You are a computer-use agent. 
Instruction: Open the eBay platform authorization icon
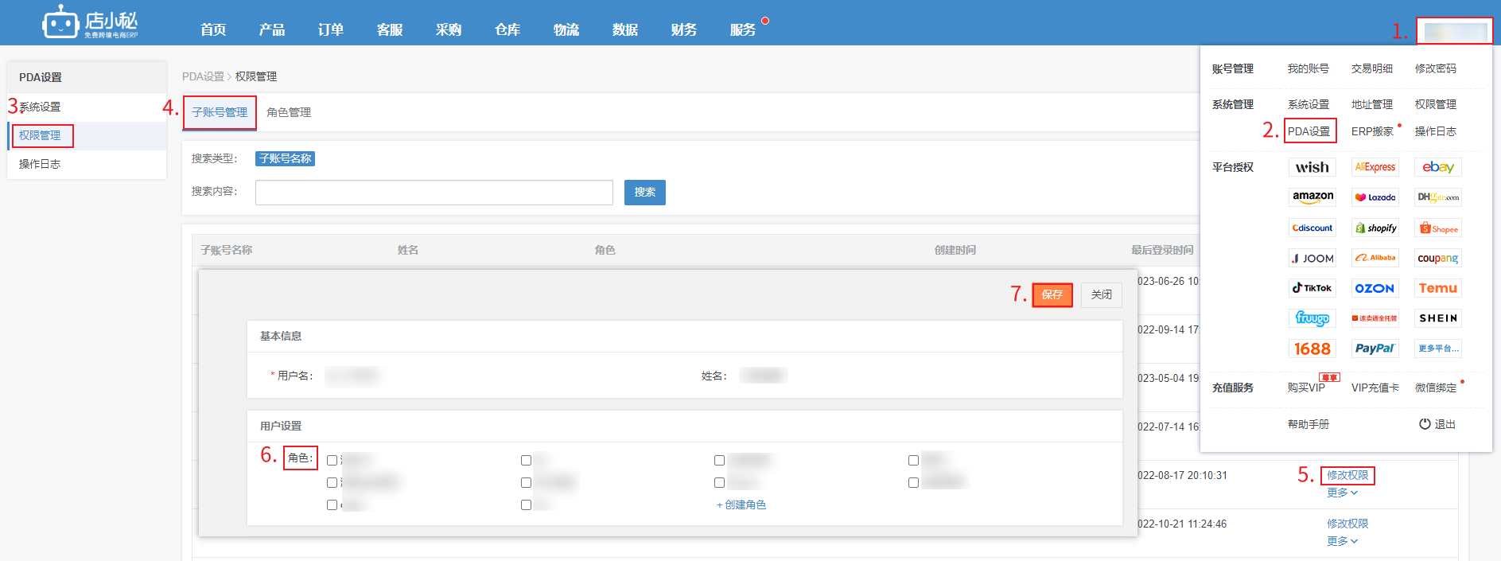[x=1437, y=167]
